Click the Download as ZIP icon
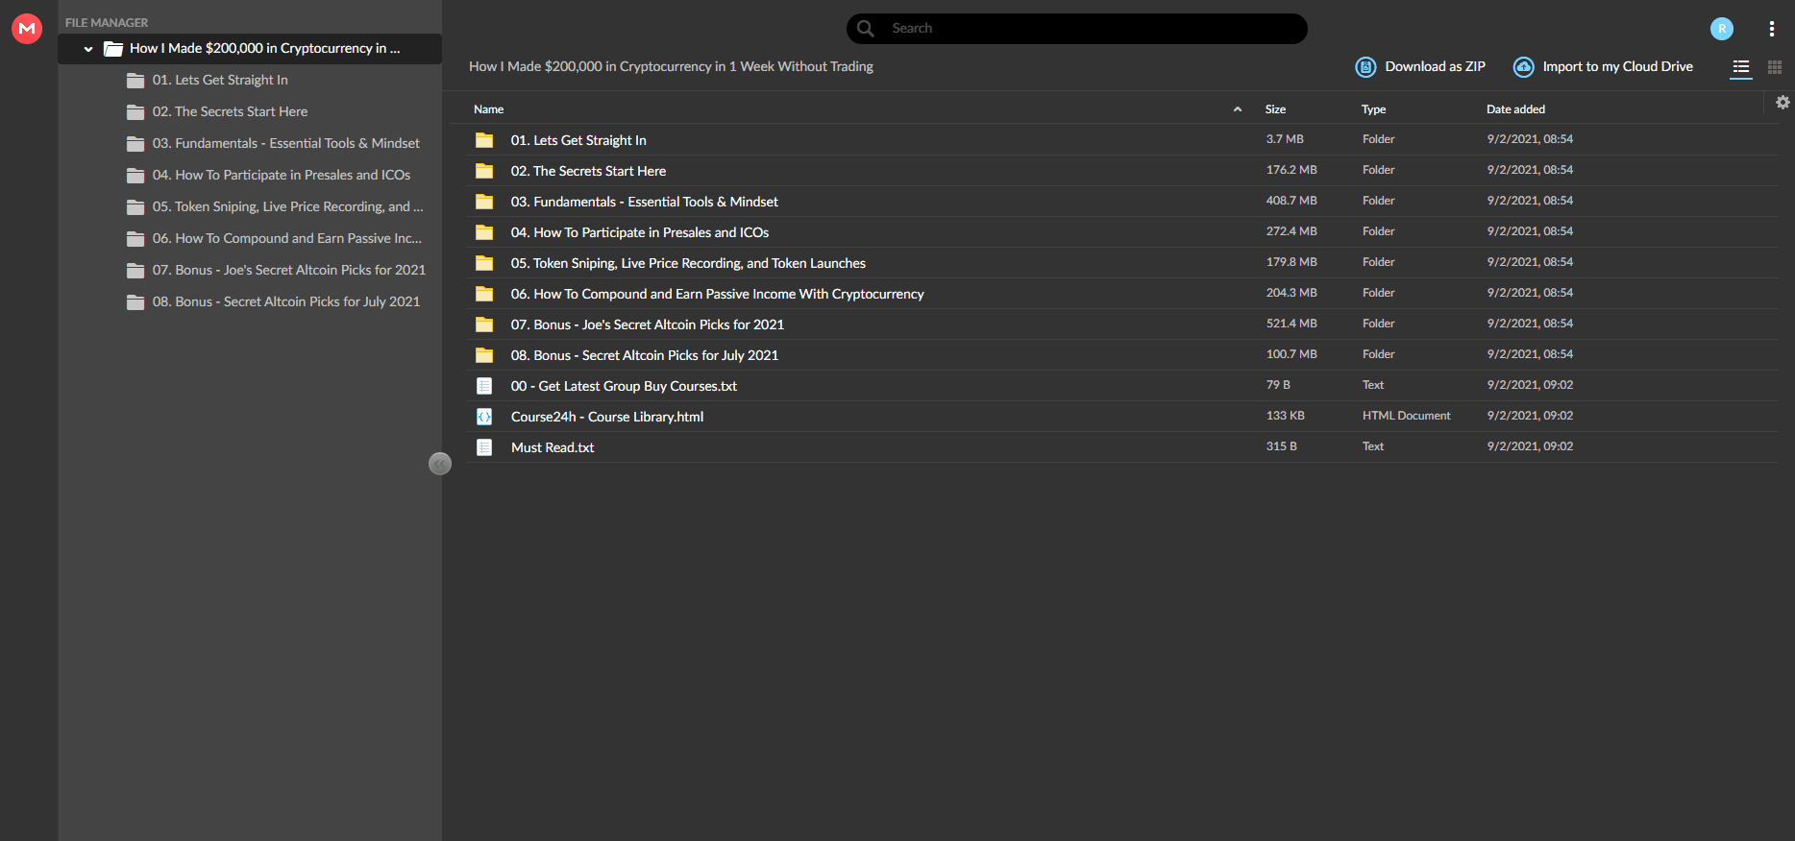Viewport: 1795px width, 841px height. pos(1365,67)
